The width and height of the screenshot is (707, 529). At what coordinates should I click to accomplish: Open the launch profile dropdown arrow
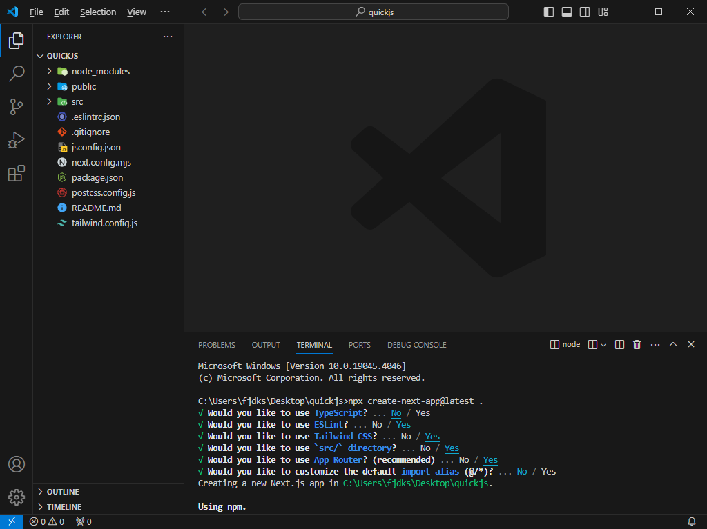603,345
